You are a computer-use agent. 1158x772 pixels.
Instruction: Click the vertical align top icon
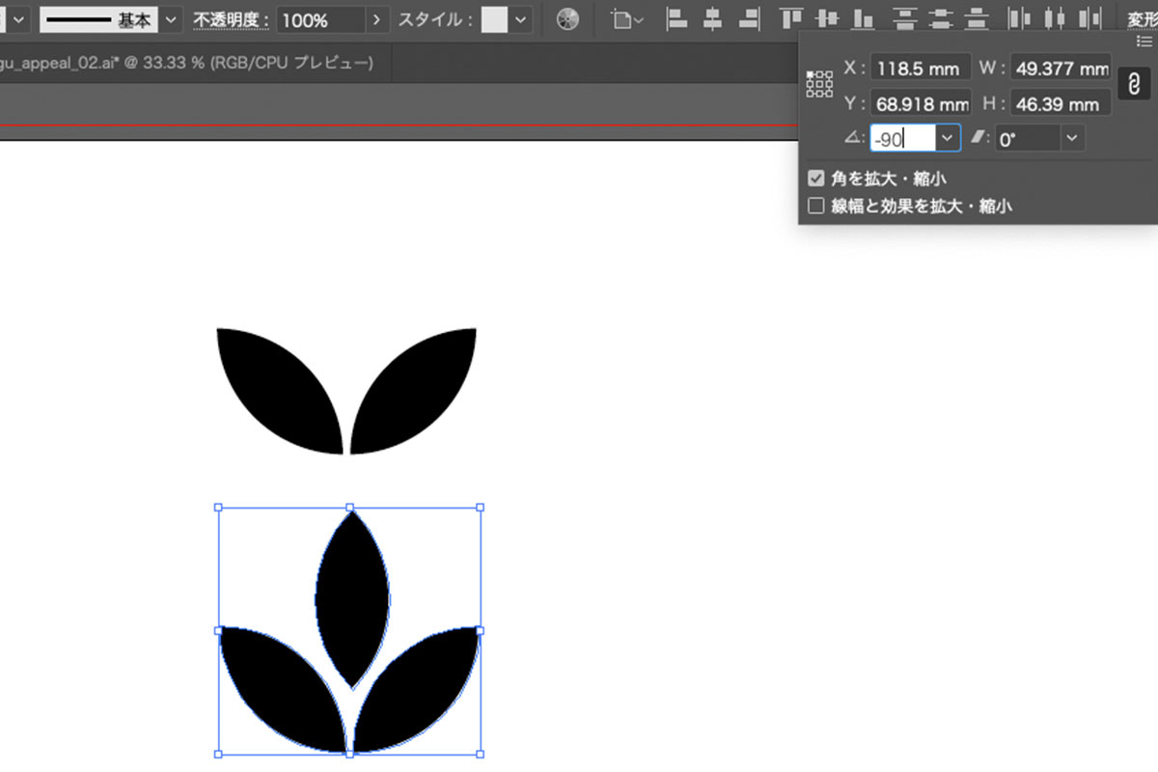pos(792,19)
